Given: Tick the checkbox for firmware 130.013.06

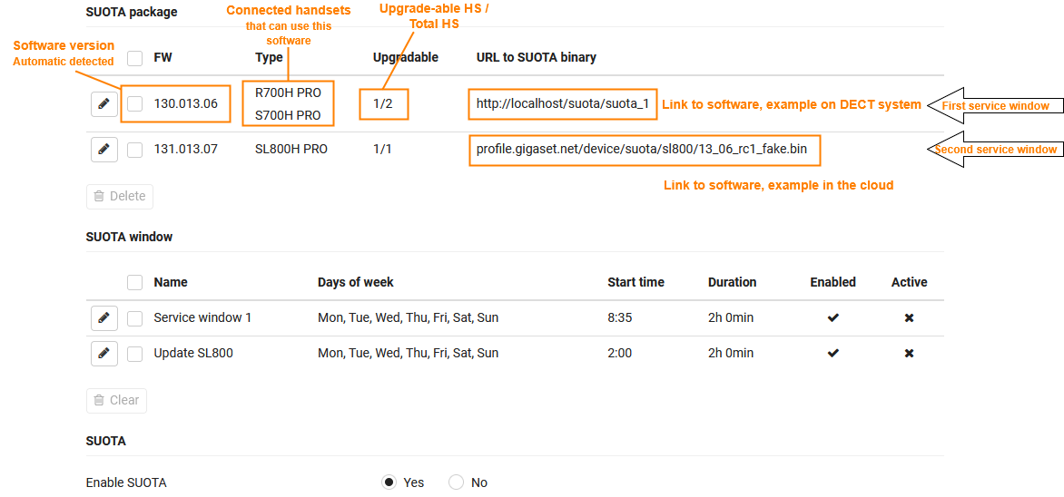Looking at the screenshot, I should click(x=135, y=104).
